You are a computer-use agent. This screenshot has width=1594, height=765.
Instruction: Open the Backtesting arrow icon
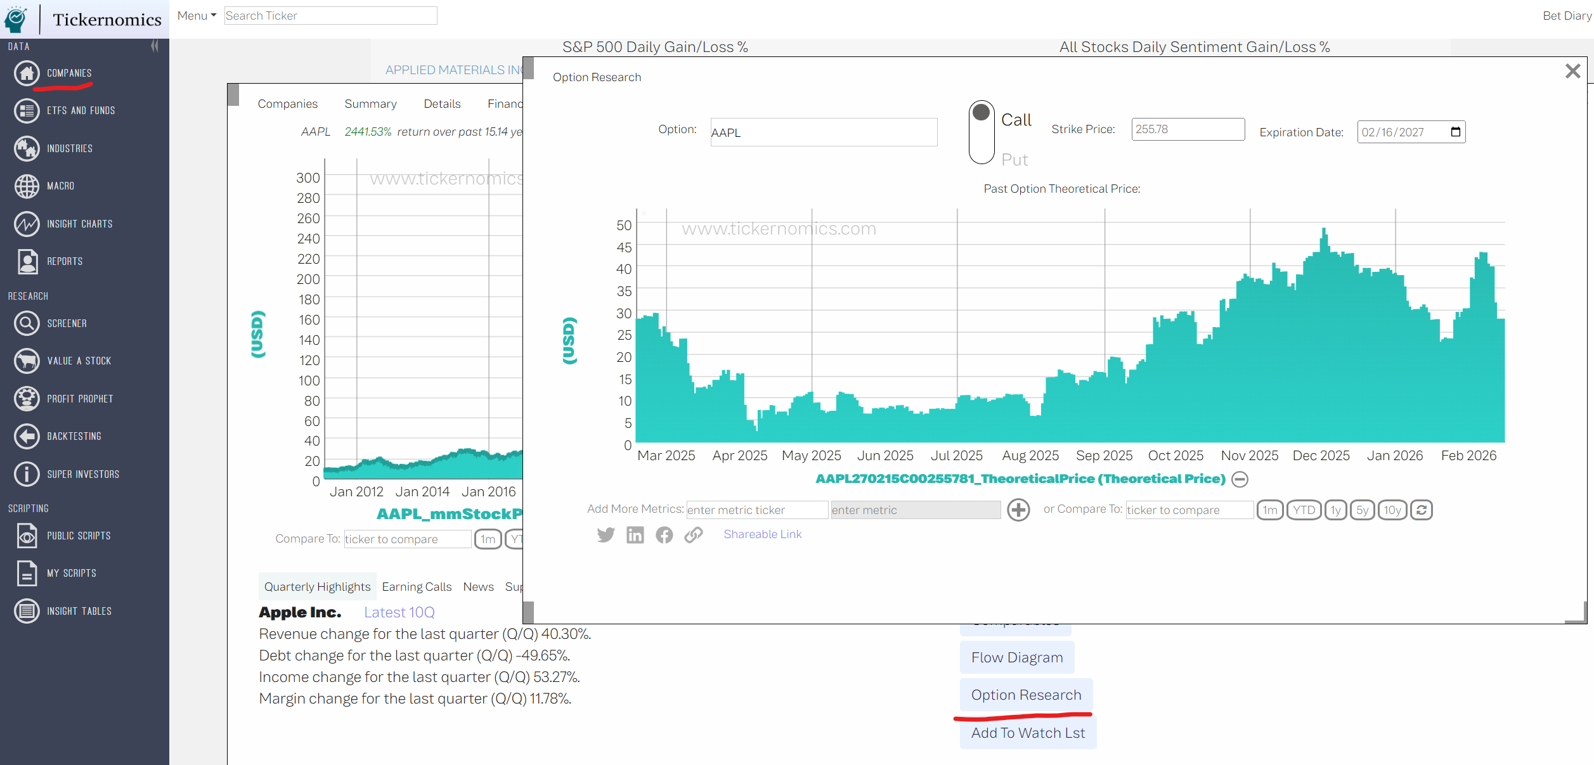(27, 436)
